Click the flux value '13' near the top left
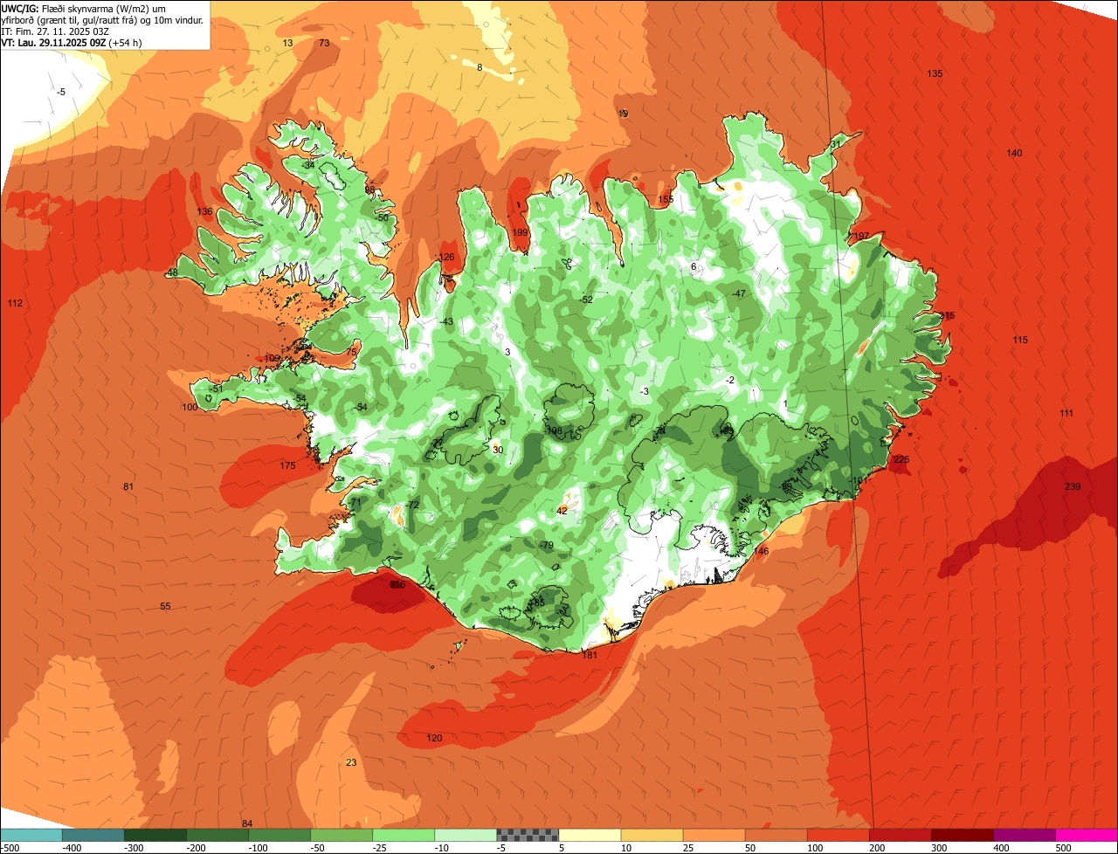The image size is (1118, 854). pyautogui.click(x=287, y=43)
